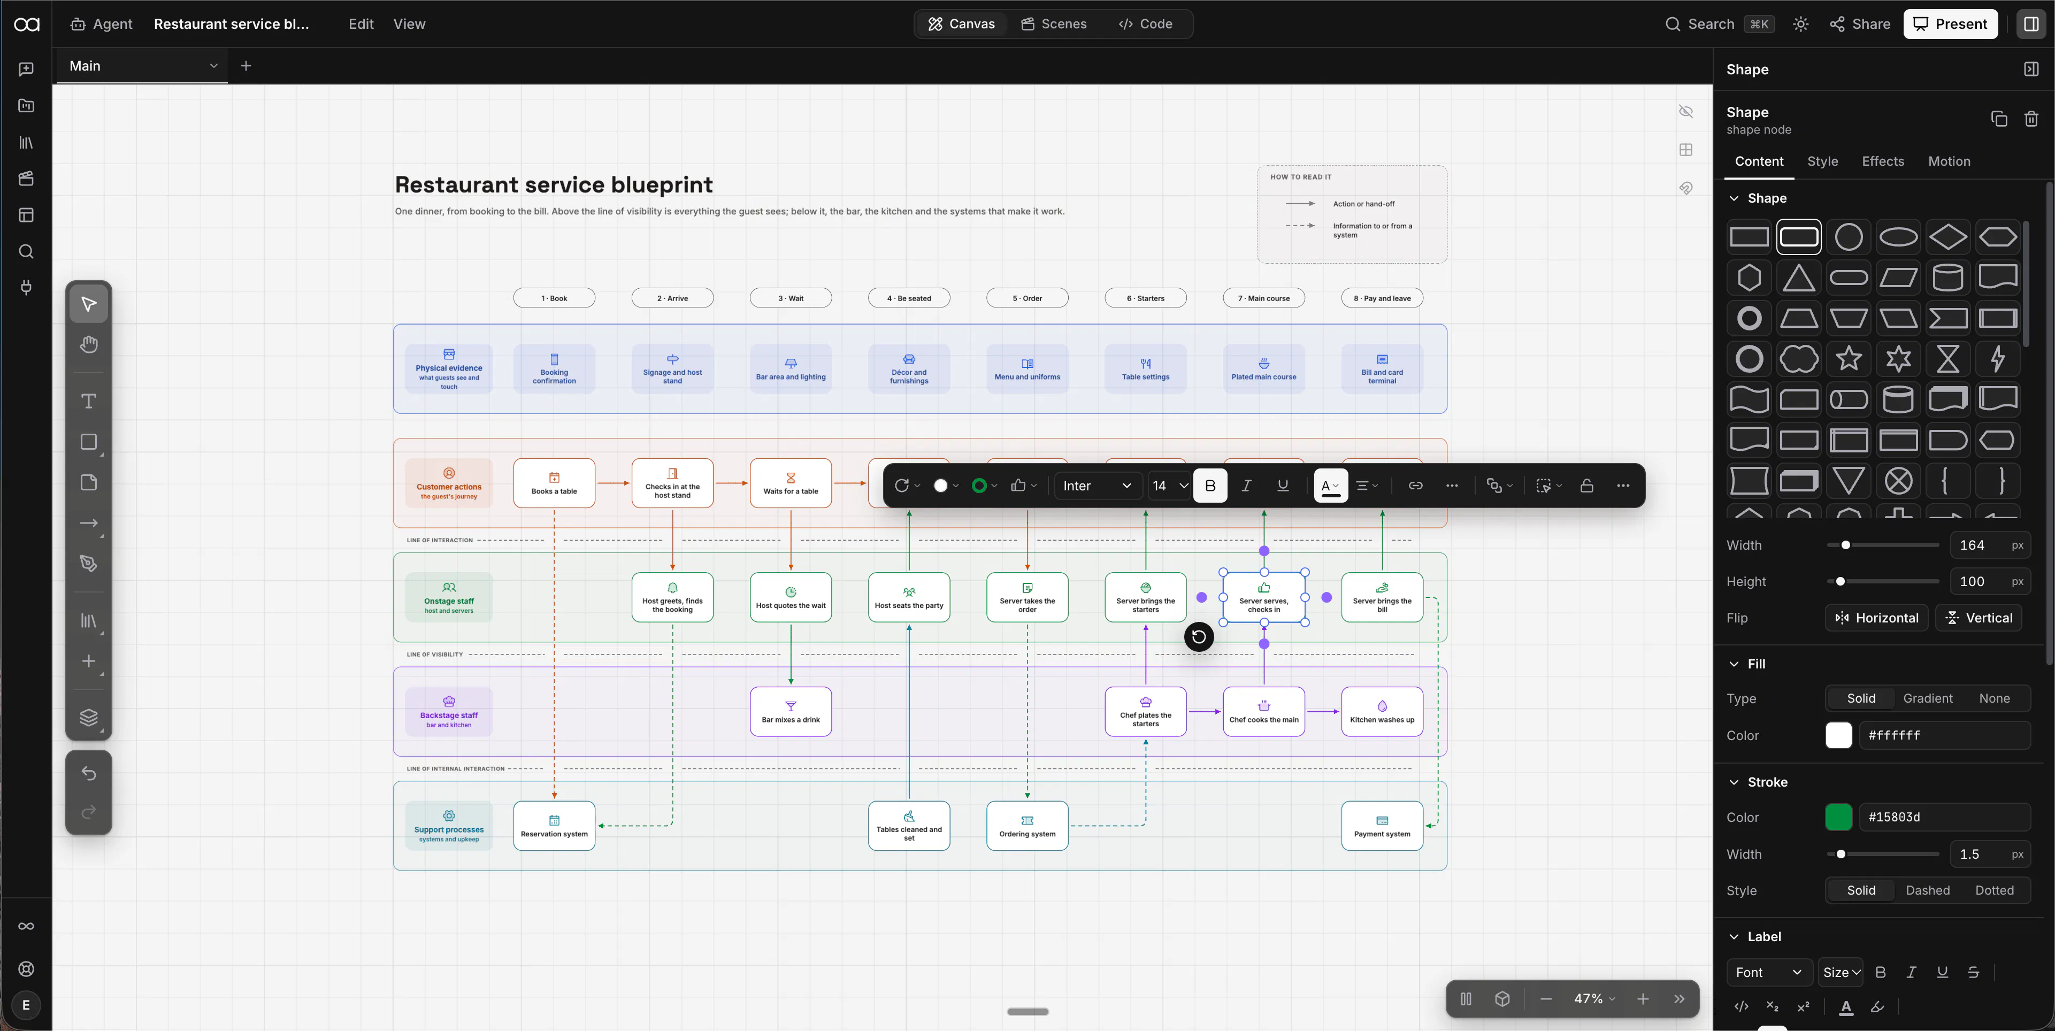The height and width of the screenshot is (1031, 2055).
Task: Open the font size 14 dropdown
Action: tap(1169, 486)
